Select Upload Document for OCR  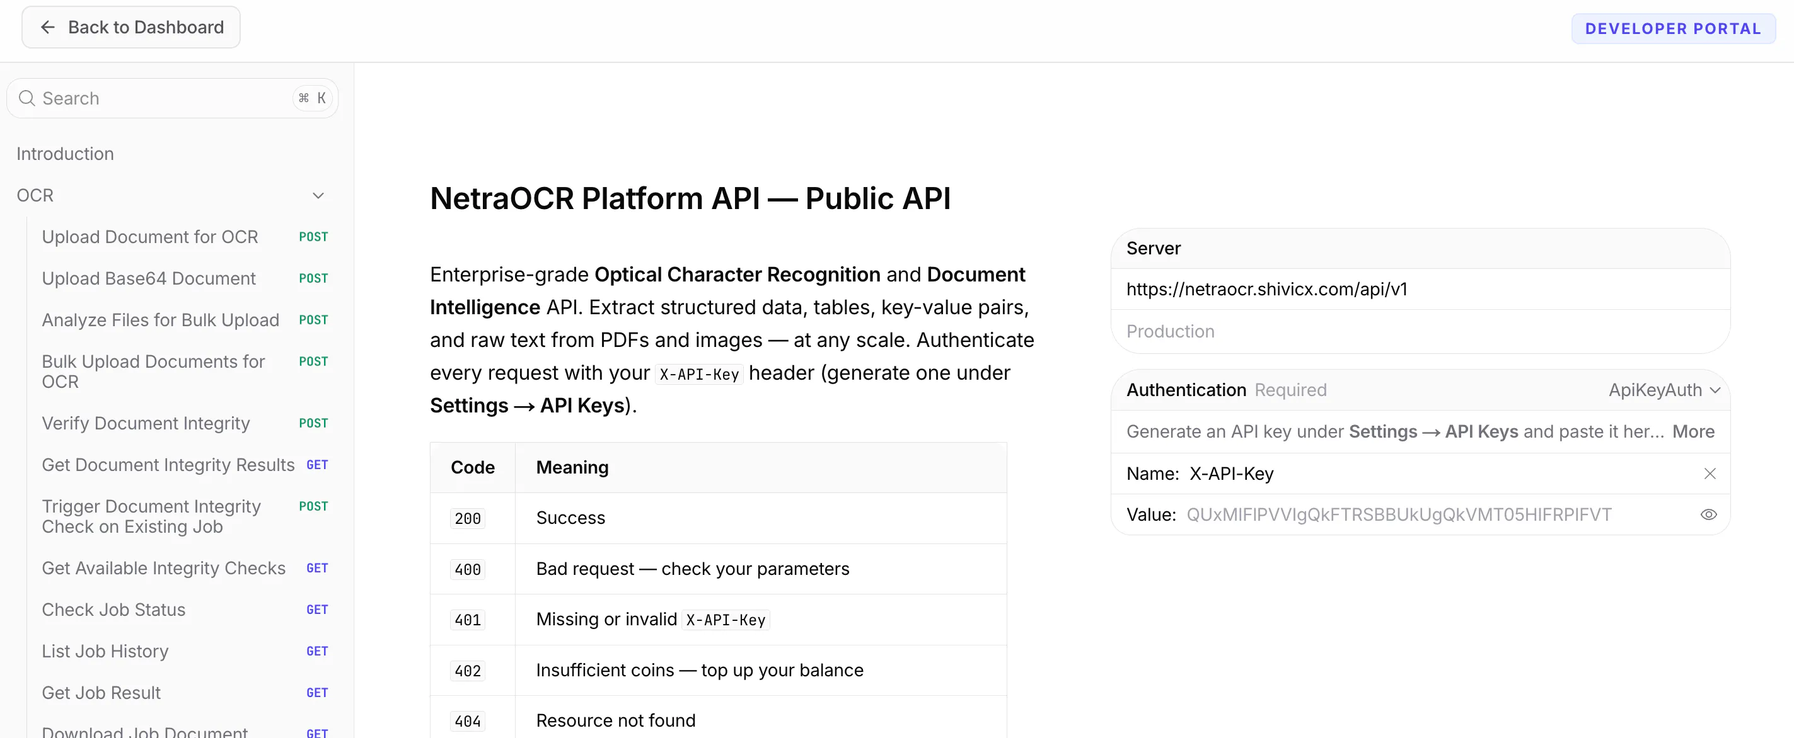[185, 237]
